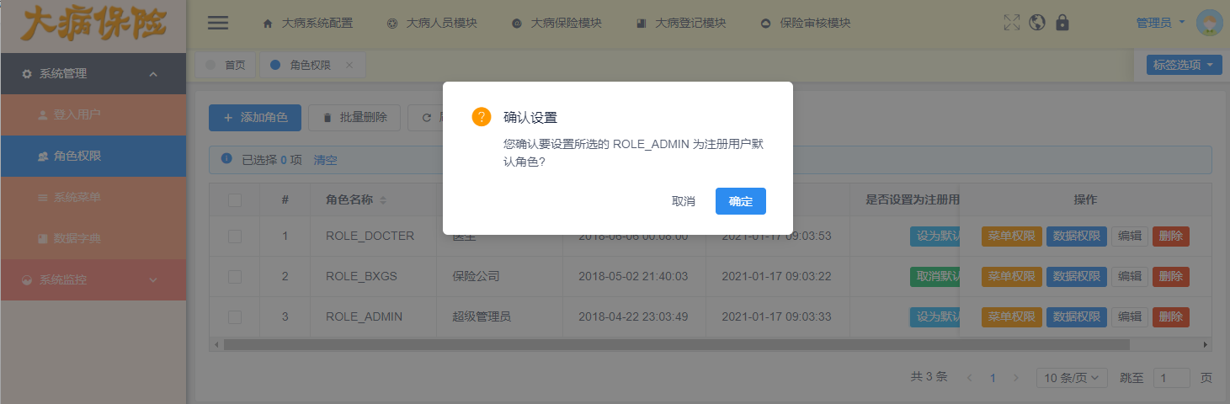Click the 大病保险 logo
The height and width of the screenshot is (404, 1230).
tap(93, 24)
